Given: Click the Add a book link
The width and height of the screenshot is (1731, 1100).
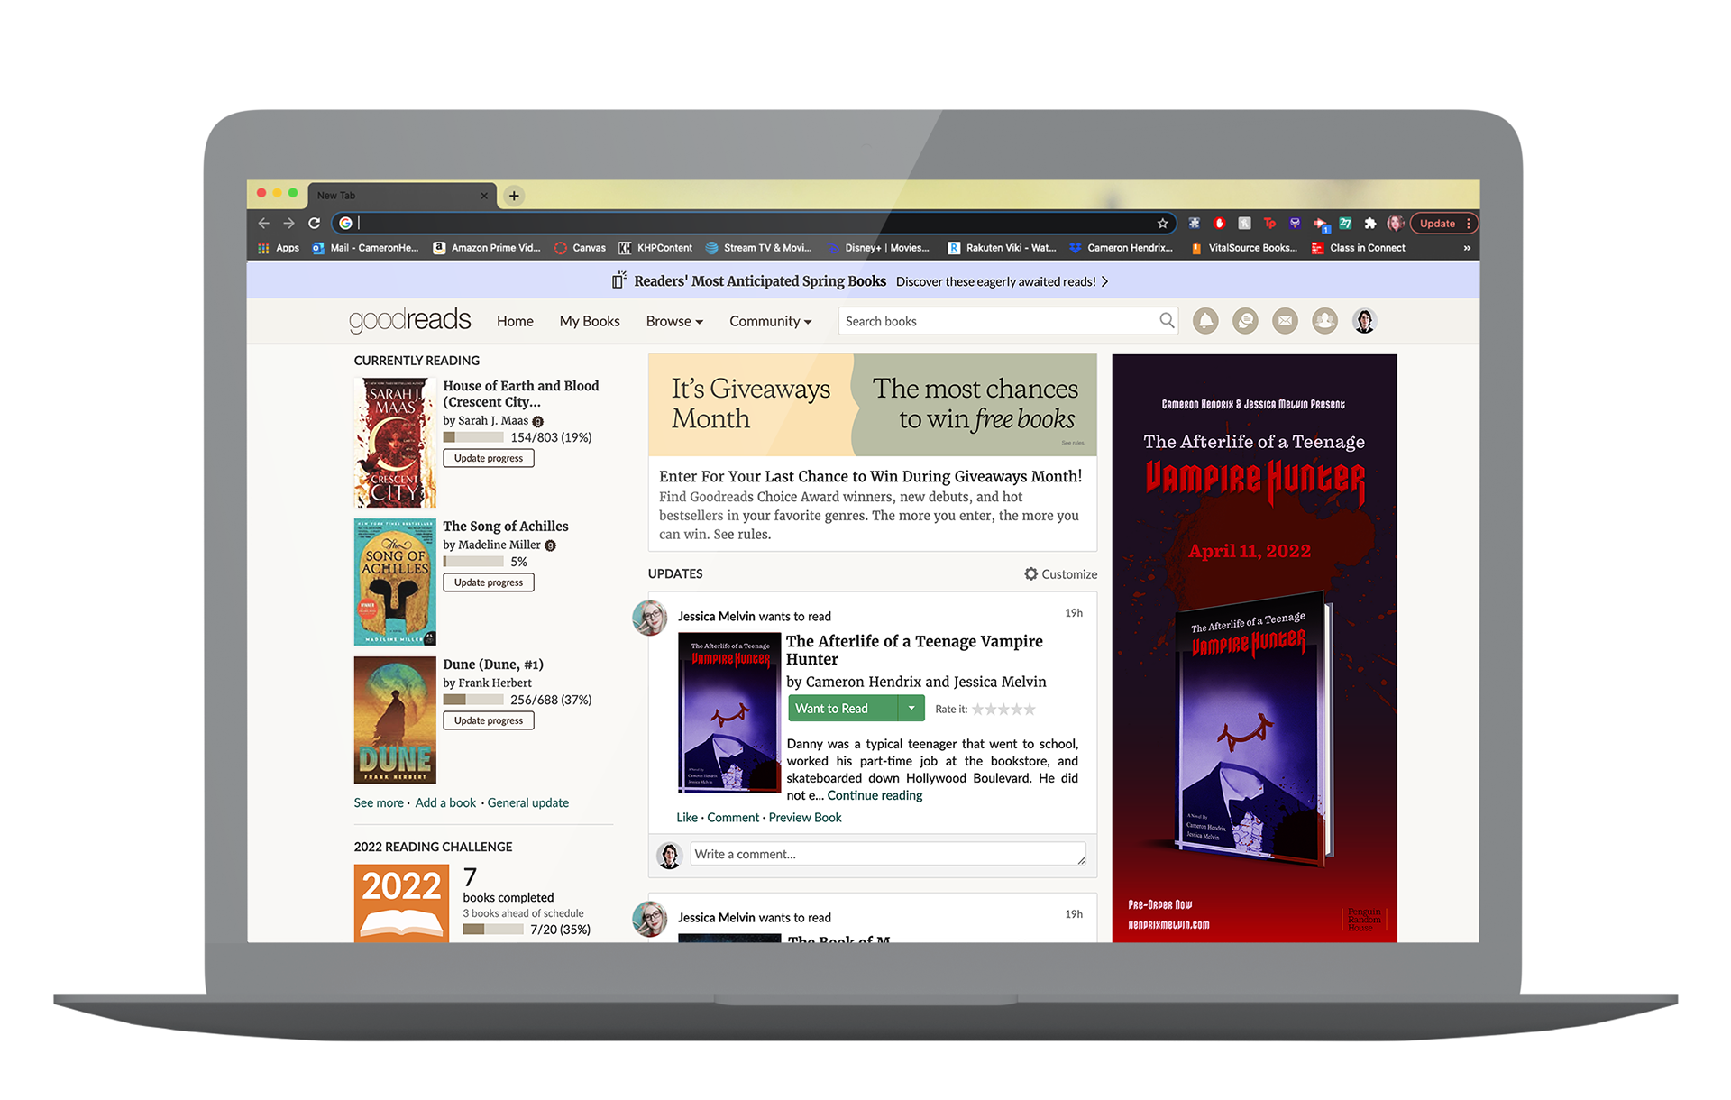Looking at the screenshot, I should (x=445, y=802).
